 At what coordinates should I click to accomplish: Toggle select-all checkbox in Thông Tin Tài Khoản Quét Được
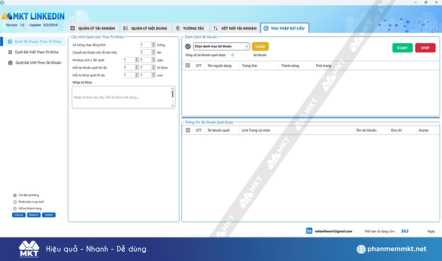pyautogui.click(x=188, y=130)
